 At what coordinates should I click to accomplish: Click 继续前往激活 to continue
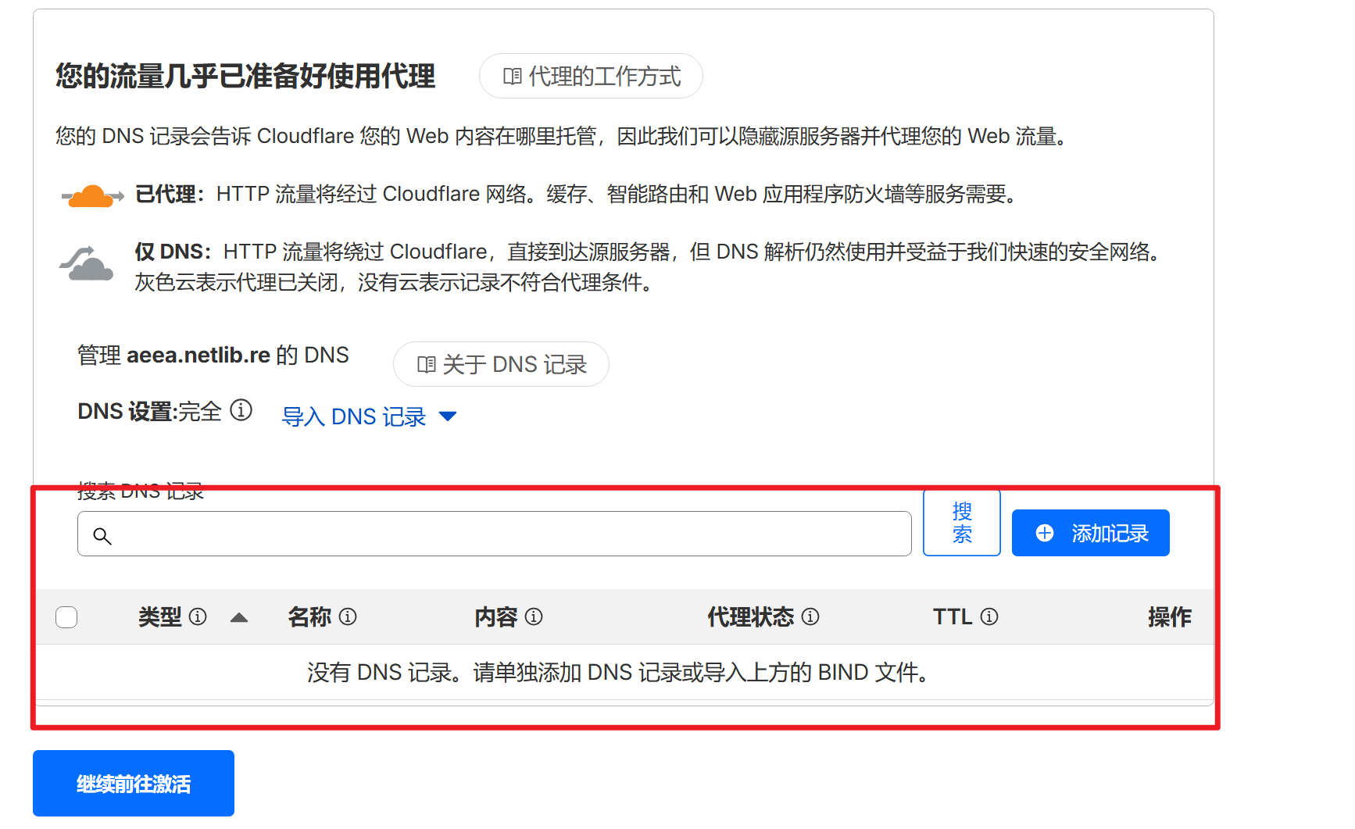[134, 784]
